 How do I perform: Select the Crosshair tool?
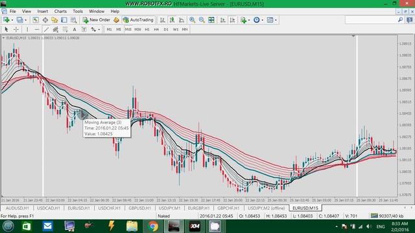[16, 29]
